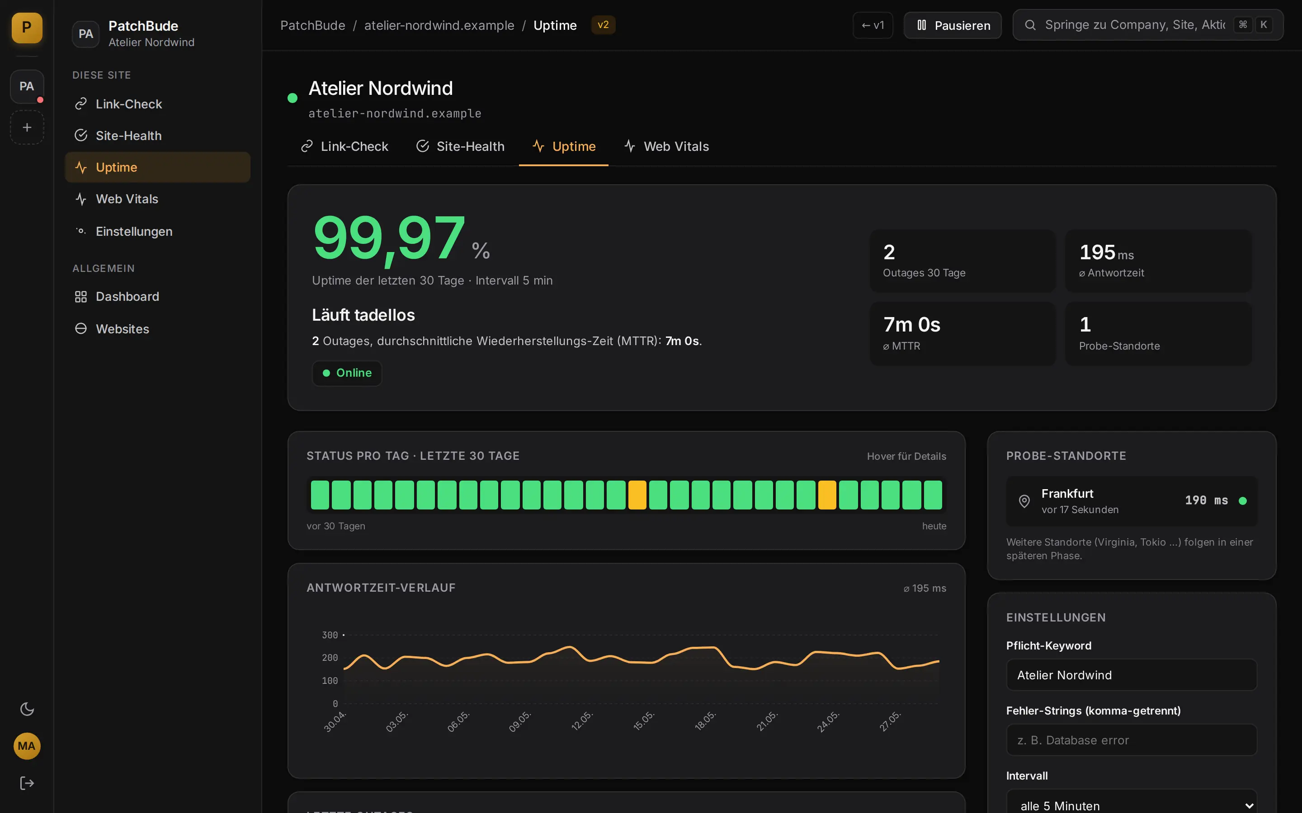
Task: Click atelier-nordwind.example breadcrumb
Action: [x=439, y=25]
